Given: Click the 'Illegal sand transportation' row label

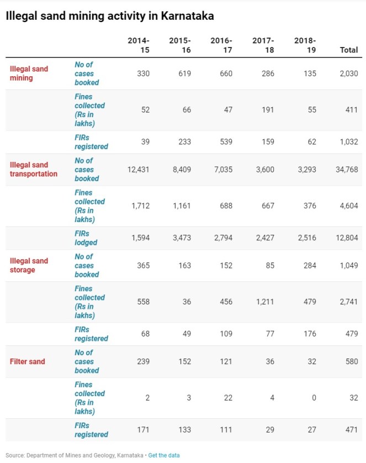Looking at the screenshot, I should pos(34,169).
